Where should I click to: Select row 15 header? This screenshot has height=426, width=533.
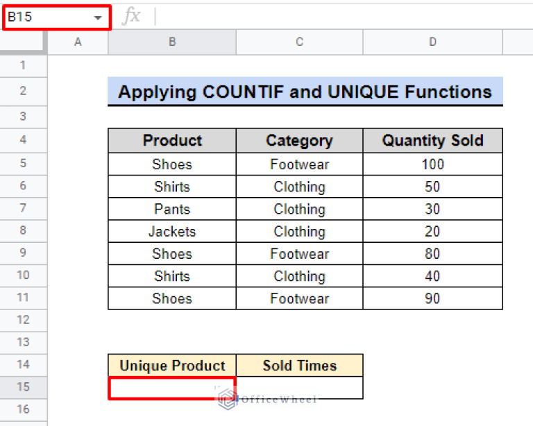point(23,387)
